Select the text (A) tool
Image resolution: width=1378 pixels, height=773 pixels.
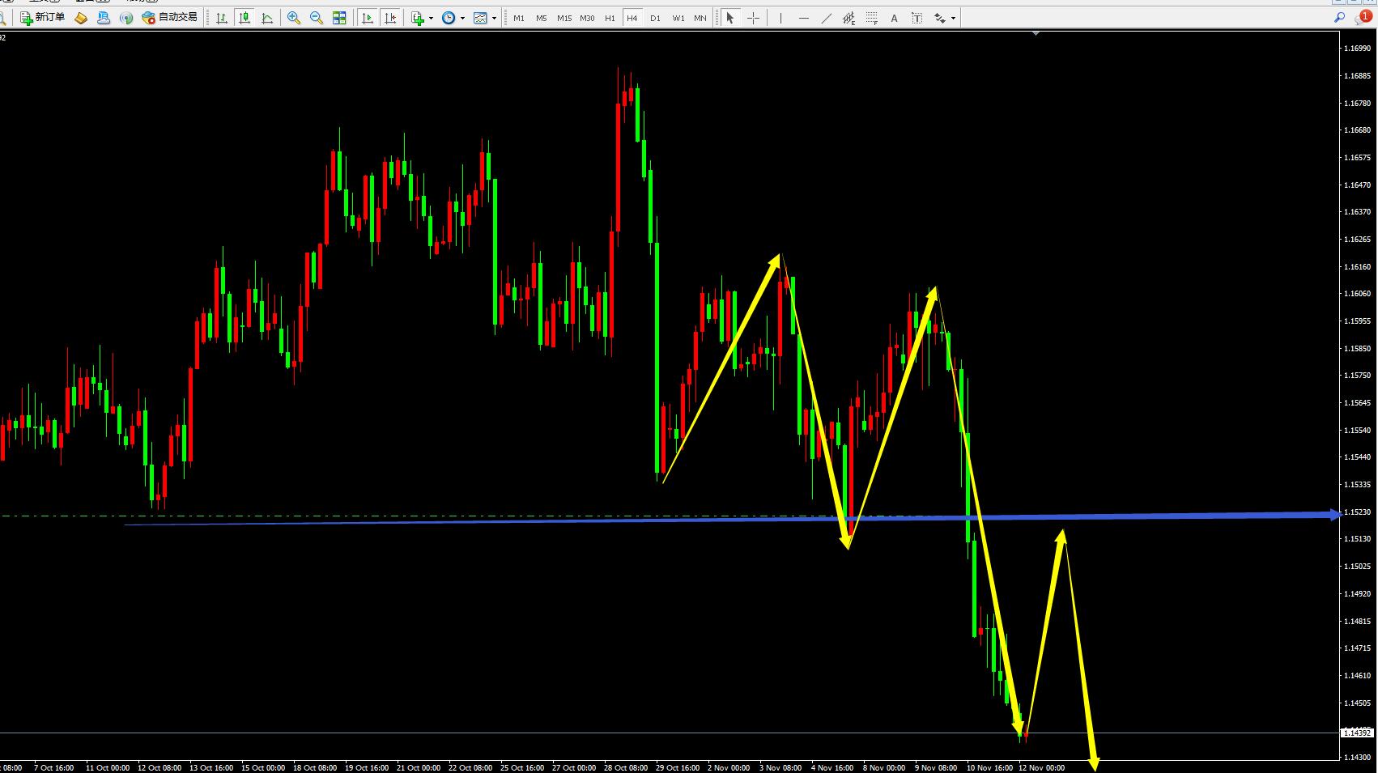(894, 18)
